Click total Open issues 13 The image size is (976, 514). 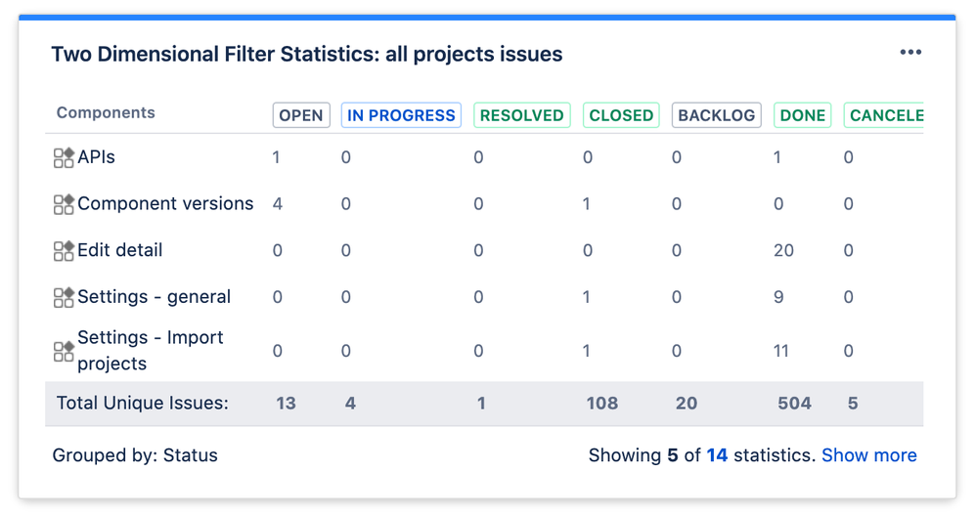[286, 404]
